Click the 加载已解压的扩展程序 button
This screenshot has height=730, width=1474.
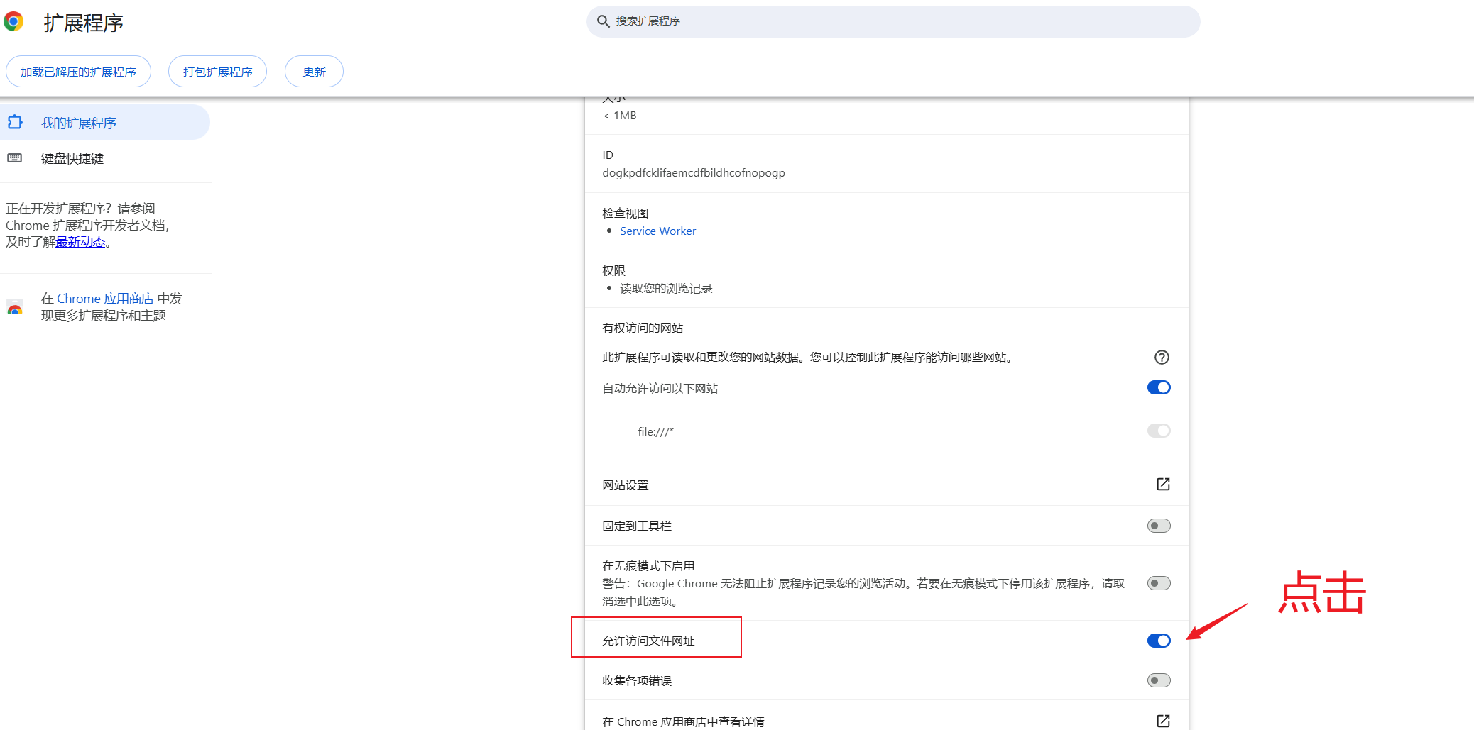pos(78,71)
